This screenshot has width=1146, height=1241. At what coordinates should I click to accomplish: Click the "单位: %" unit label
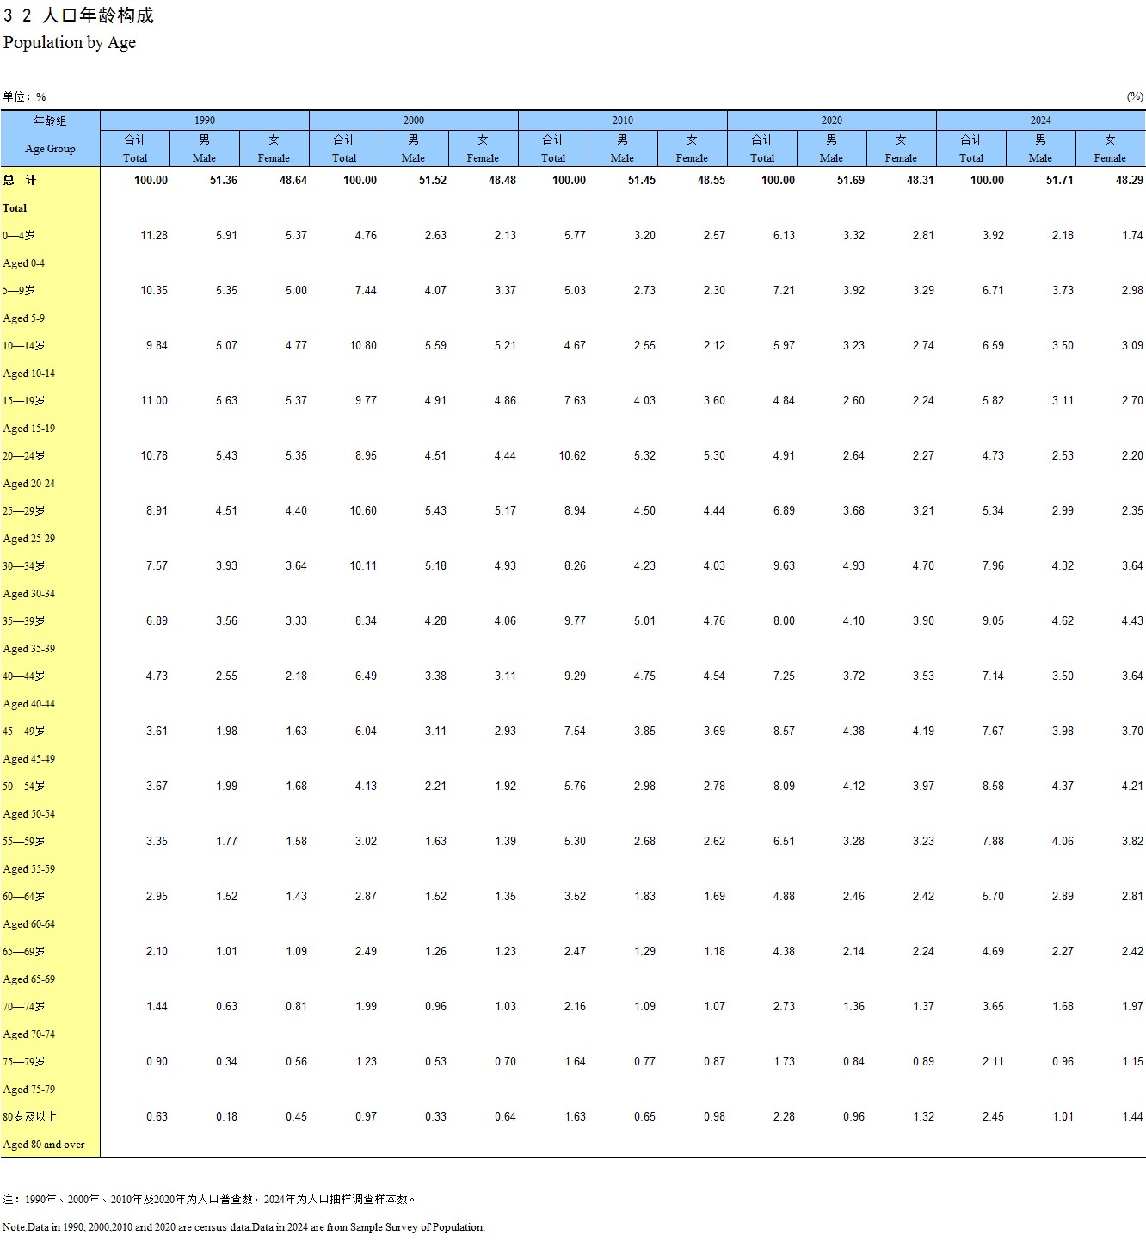coord(24,97)
